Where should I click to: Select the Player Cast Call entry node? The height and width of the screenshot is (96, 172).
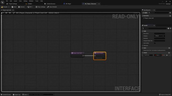[78, 53]
